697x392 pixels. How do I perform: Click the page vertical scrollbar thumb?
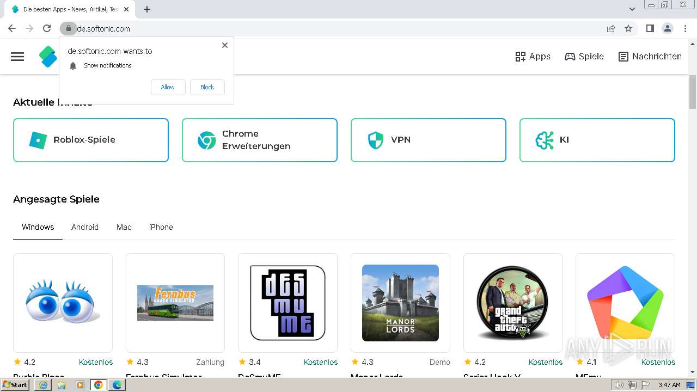(692, 91)
